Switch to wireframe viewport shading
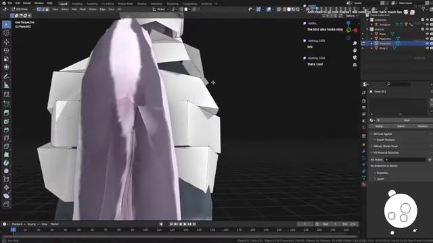The height and width of the screenshot is (243, 433). point(285,9)
